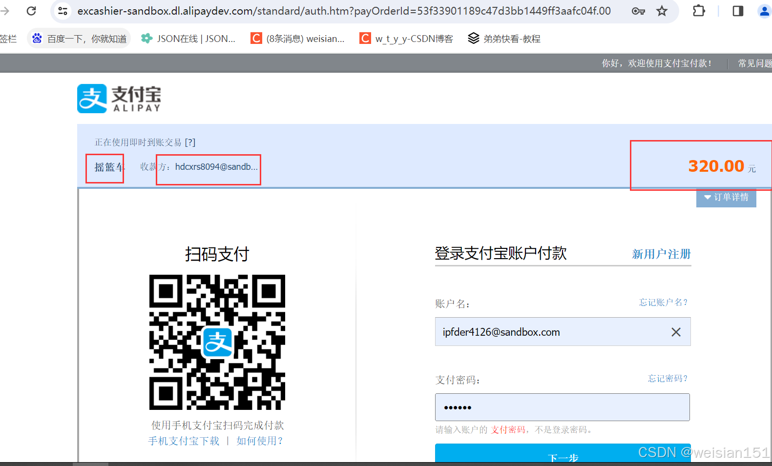
Task: Open the Chrome profile avatar
Action: [765, 11]
